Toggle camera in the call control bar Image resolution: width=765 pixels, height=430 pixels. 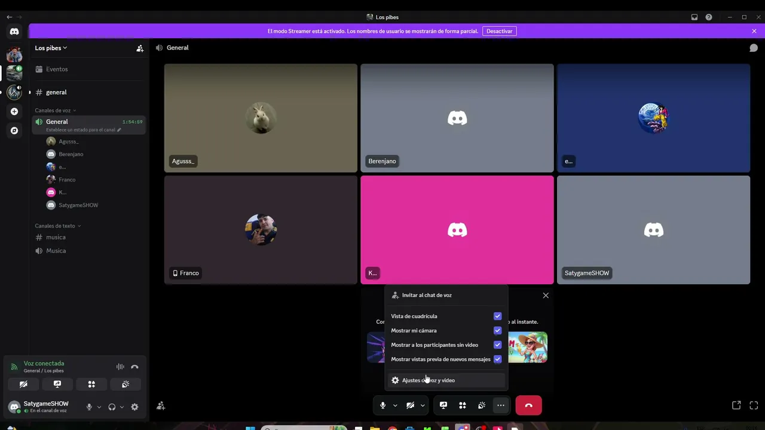click(x=411, y=406)
